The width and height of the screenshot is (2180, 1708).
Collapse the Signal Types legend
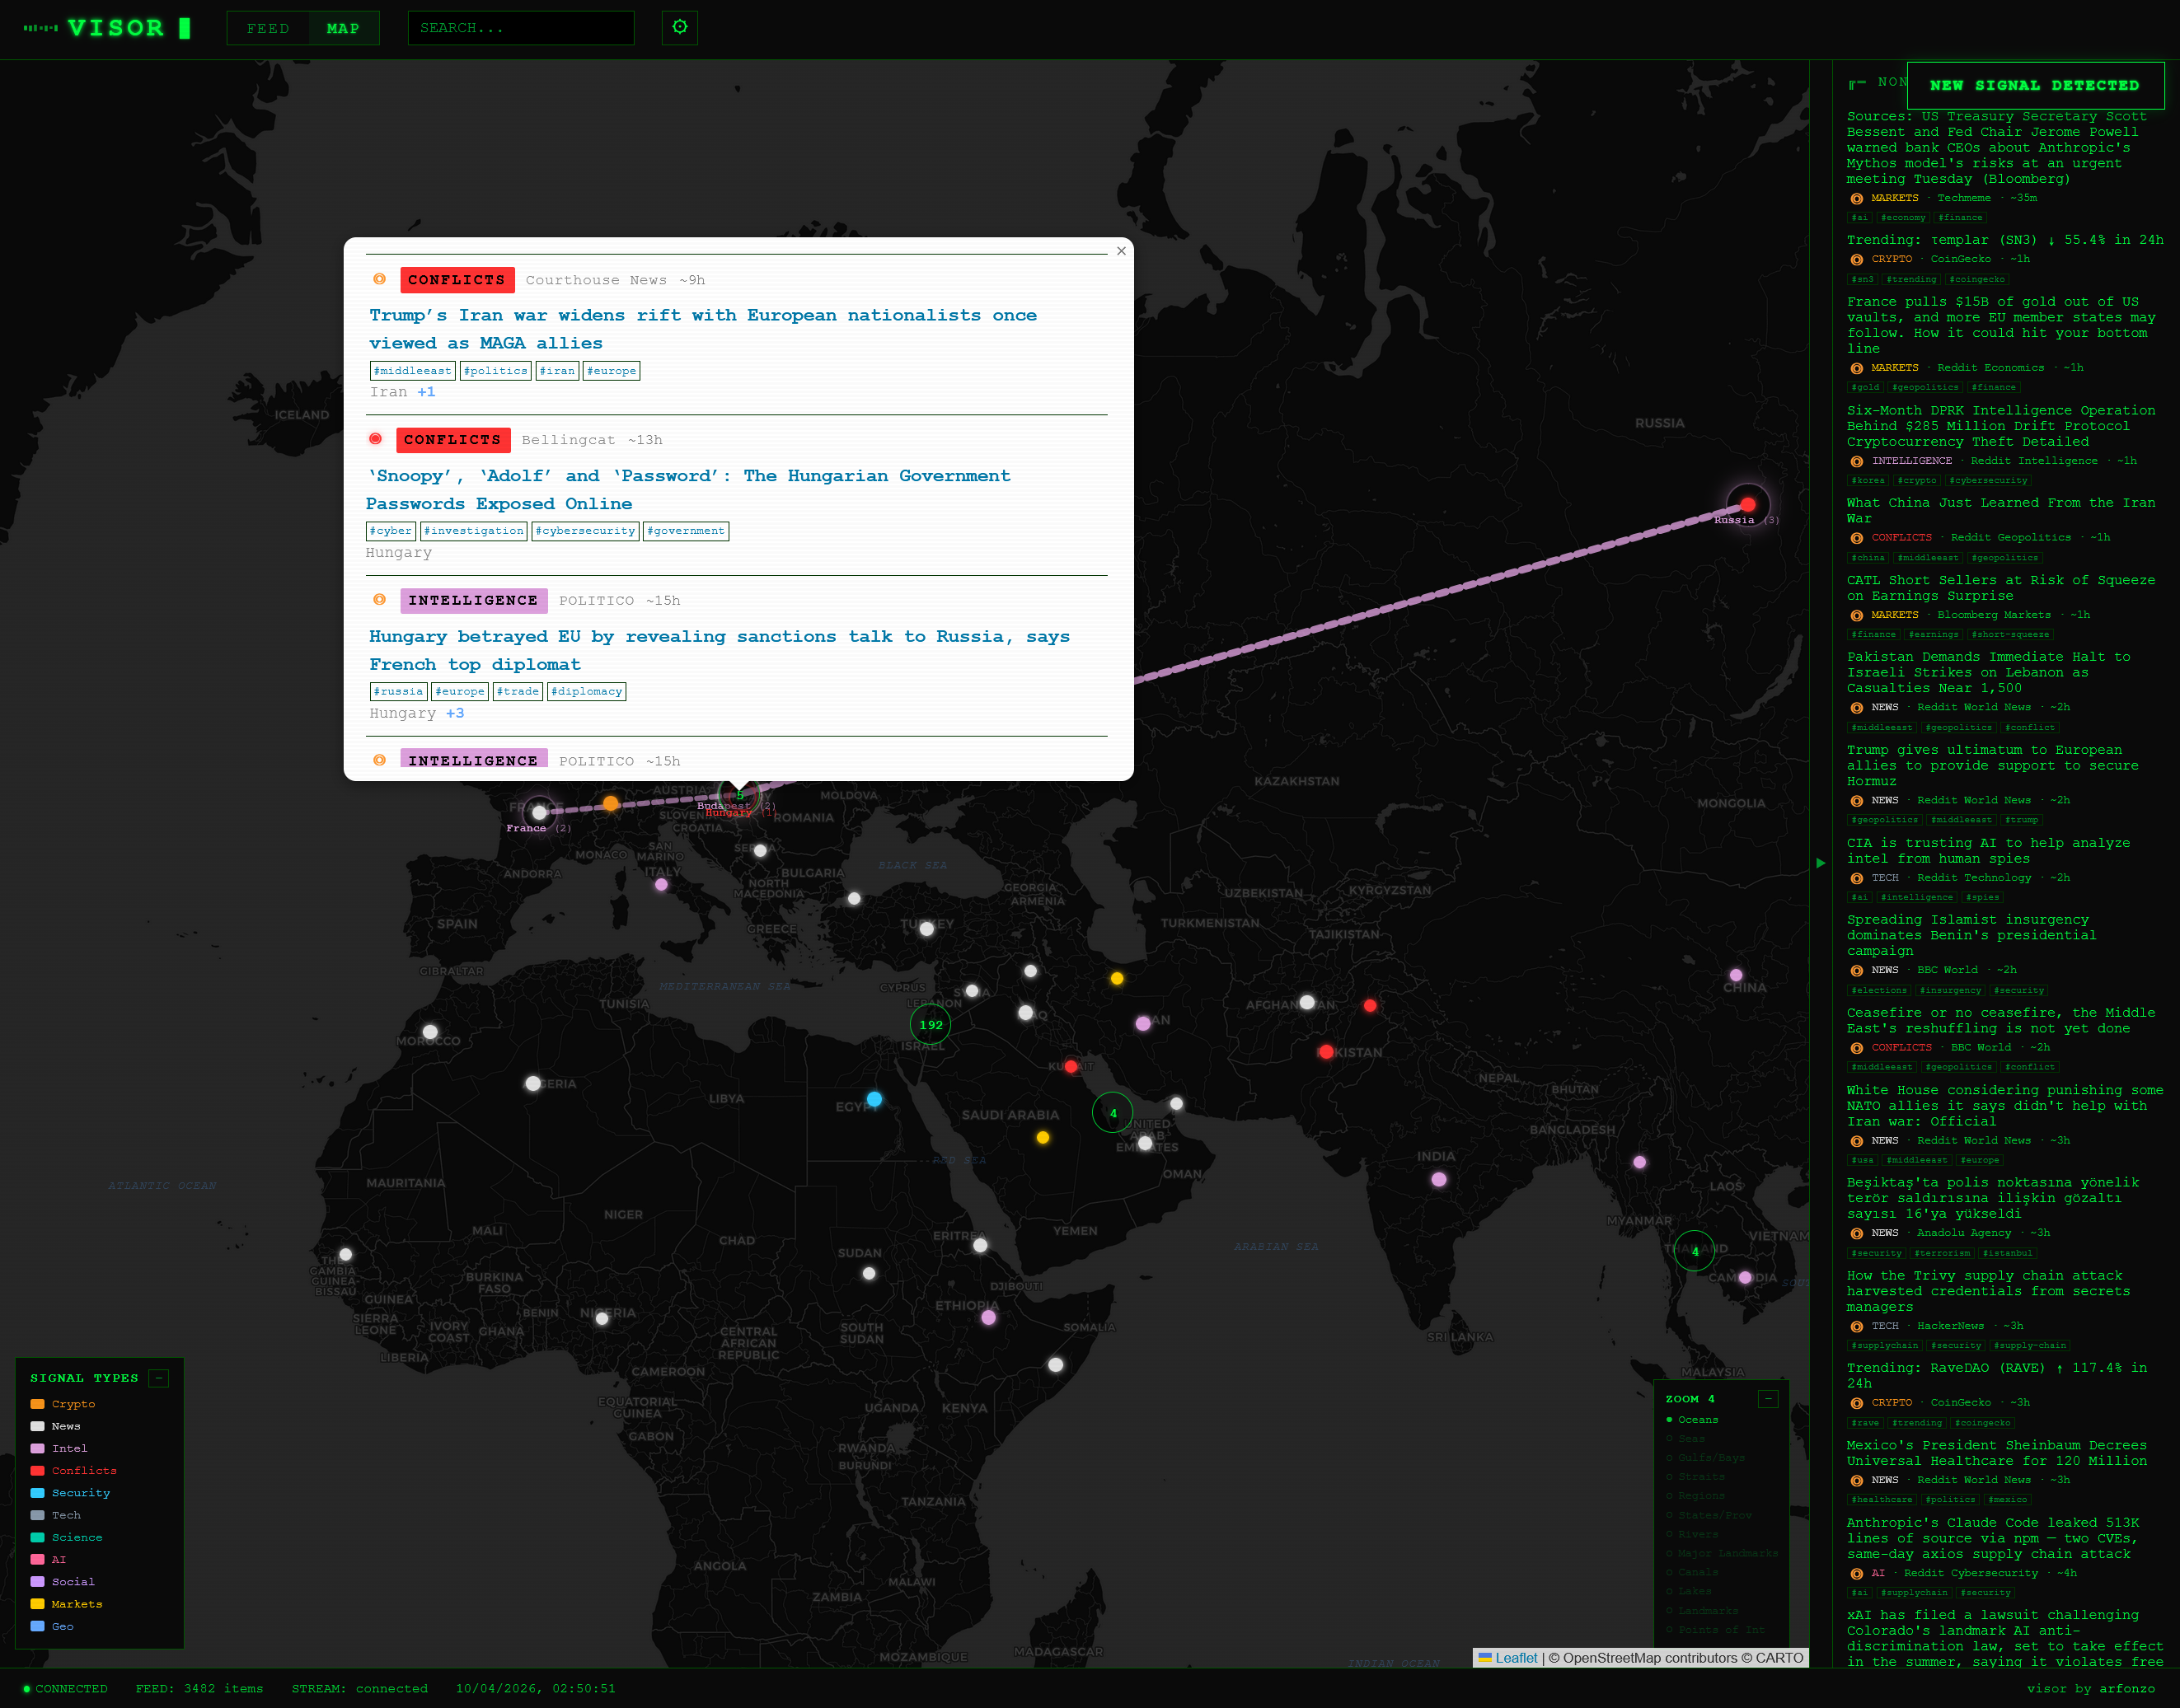(x=158, y=1378)
